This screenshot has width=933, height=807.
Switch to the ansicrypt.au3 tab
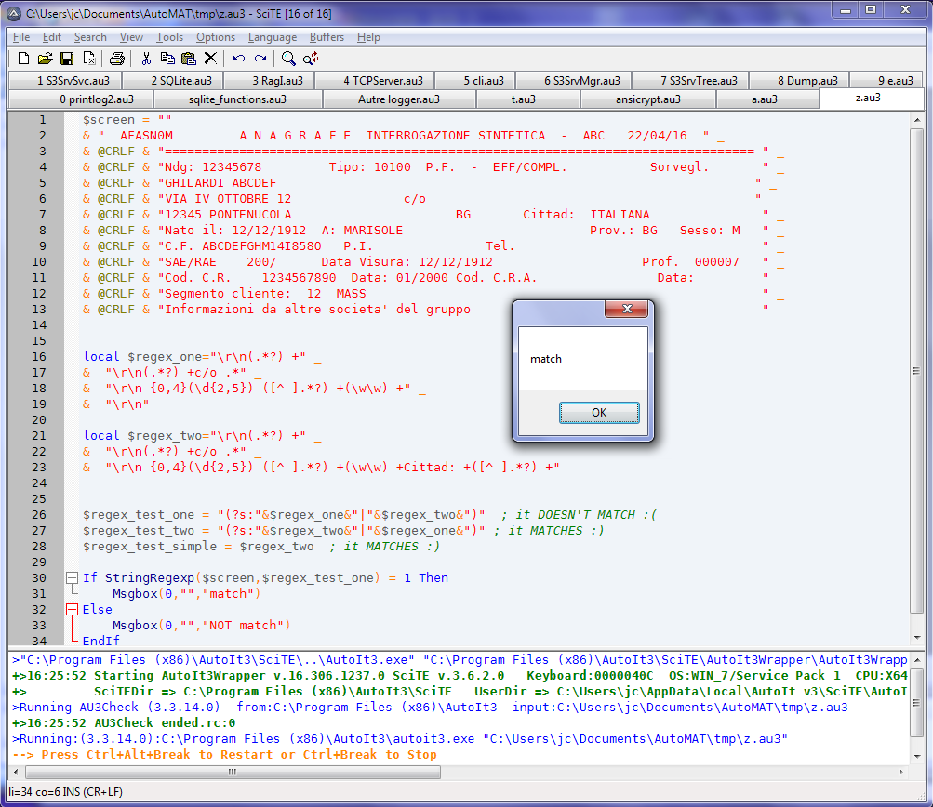[648, 99]
